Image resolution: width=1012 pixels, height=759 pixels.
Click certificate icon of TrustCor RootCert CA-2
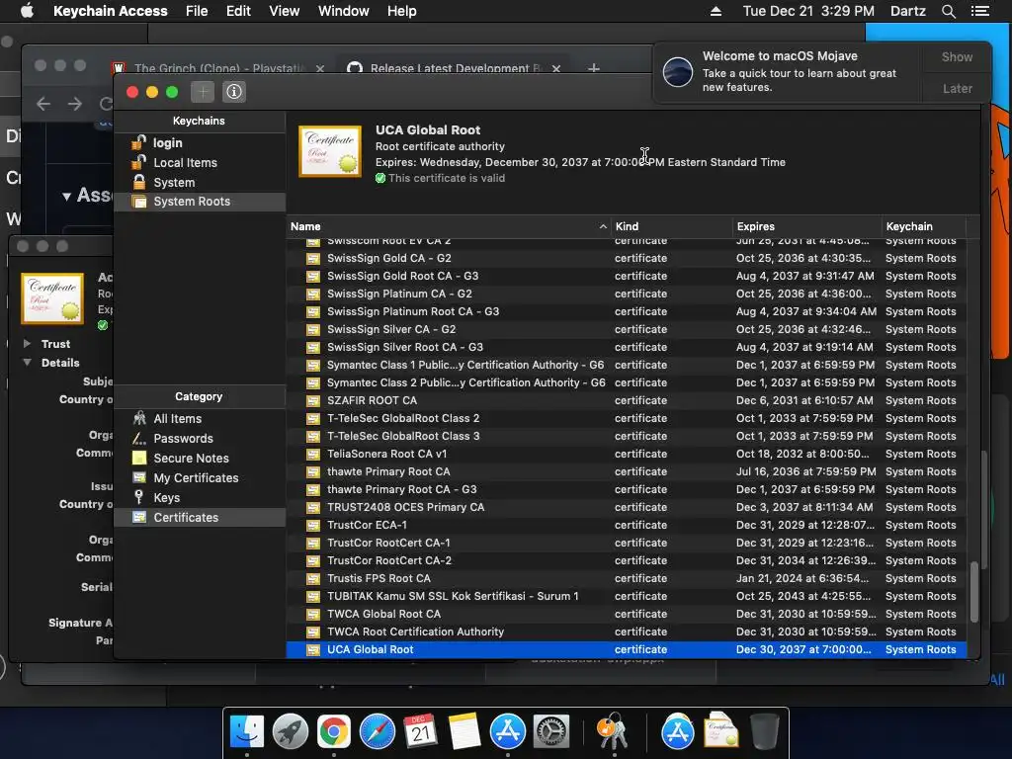(x=313, y=561)
